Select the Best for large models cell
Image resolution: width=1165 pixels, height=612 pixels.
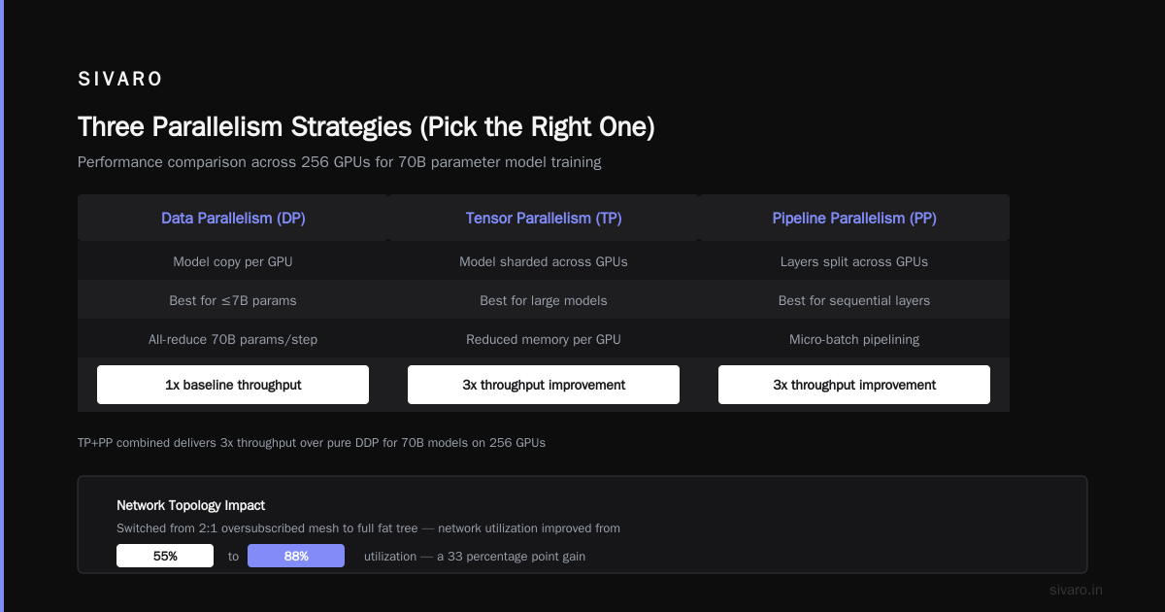tap(544, 300)
